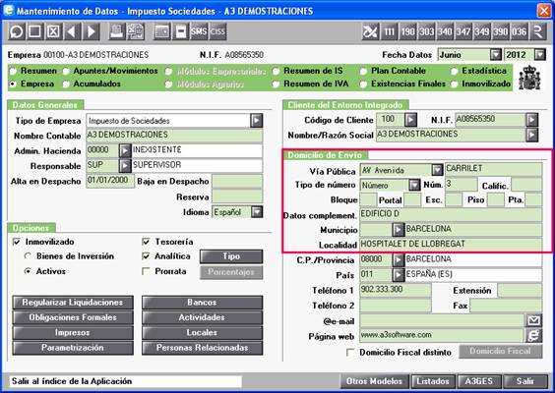Toggle the Inmovilizado checkbox in Opciones
Image resolution: width=555 pixels, height=393 pixels.
pyautogui.click(x=17, y=242)
